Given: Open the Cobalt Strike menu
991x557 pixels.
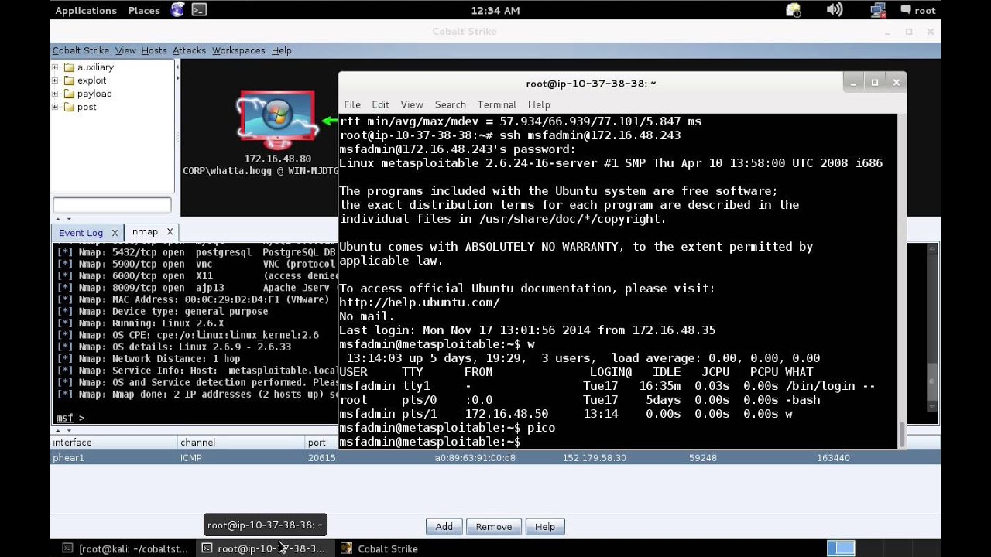Looking at the screenshot, I should tap(81, 50).
